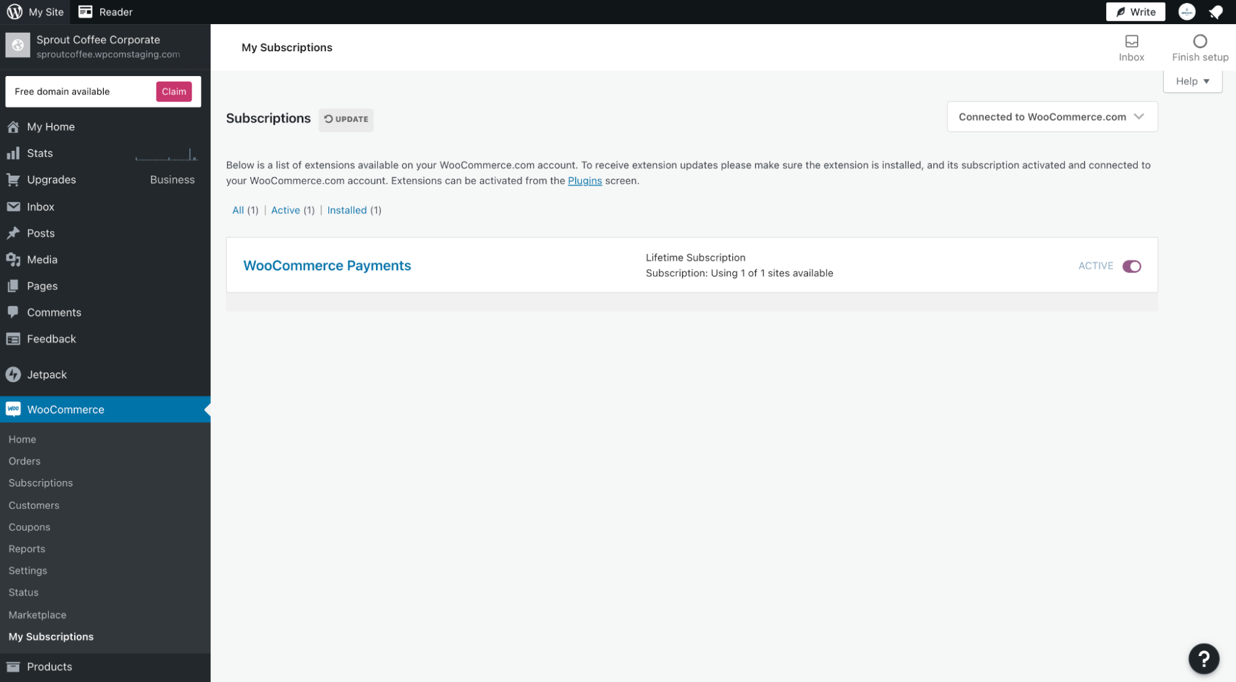Open WooCommerce Reports
The width and height of the screenshot is (1236, 682).
pyautogui.click(x=27, y=549)
